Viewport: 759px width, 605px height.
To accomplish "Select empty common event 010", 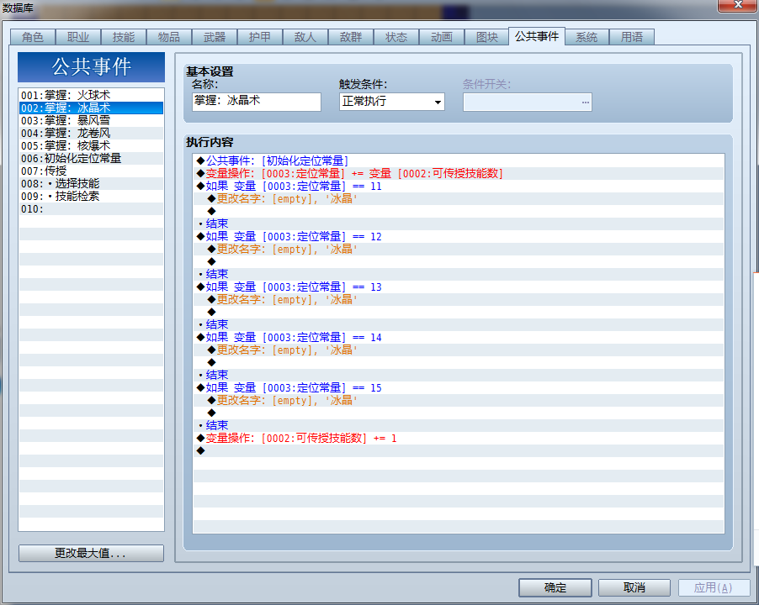I will 91,208.
